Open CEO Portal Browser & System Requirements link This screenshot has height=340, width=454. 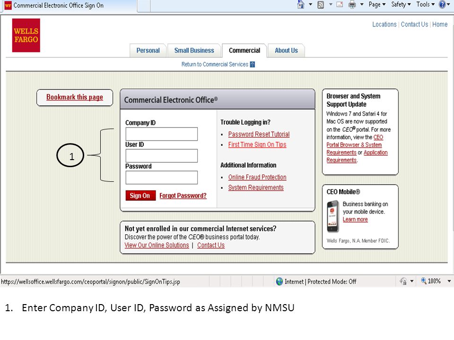click(x=354, y=145)
